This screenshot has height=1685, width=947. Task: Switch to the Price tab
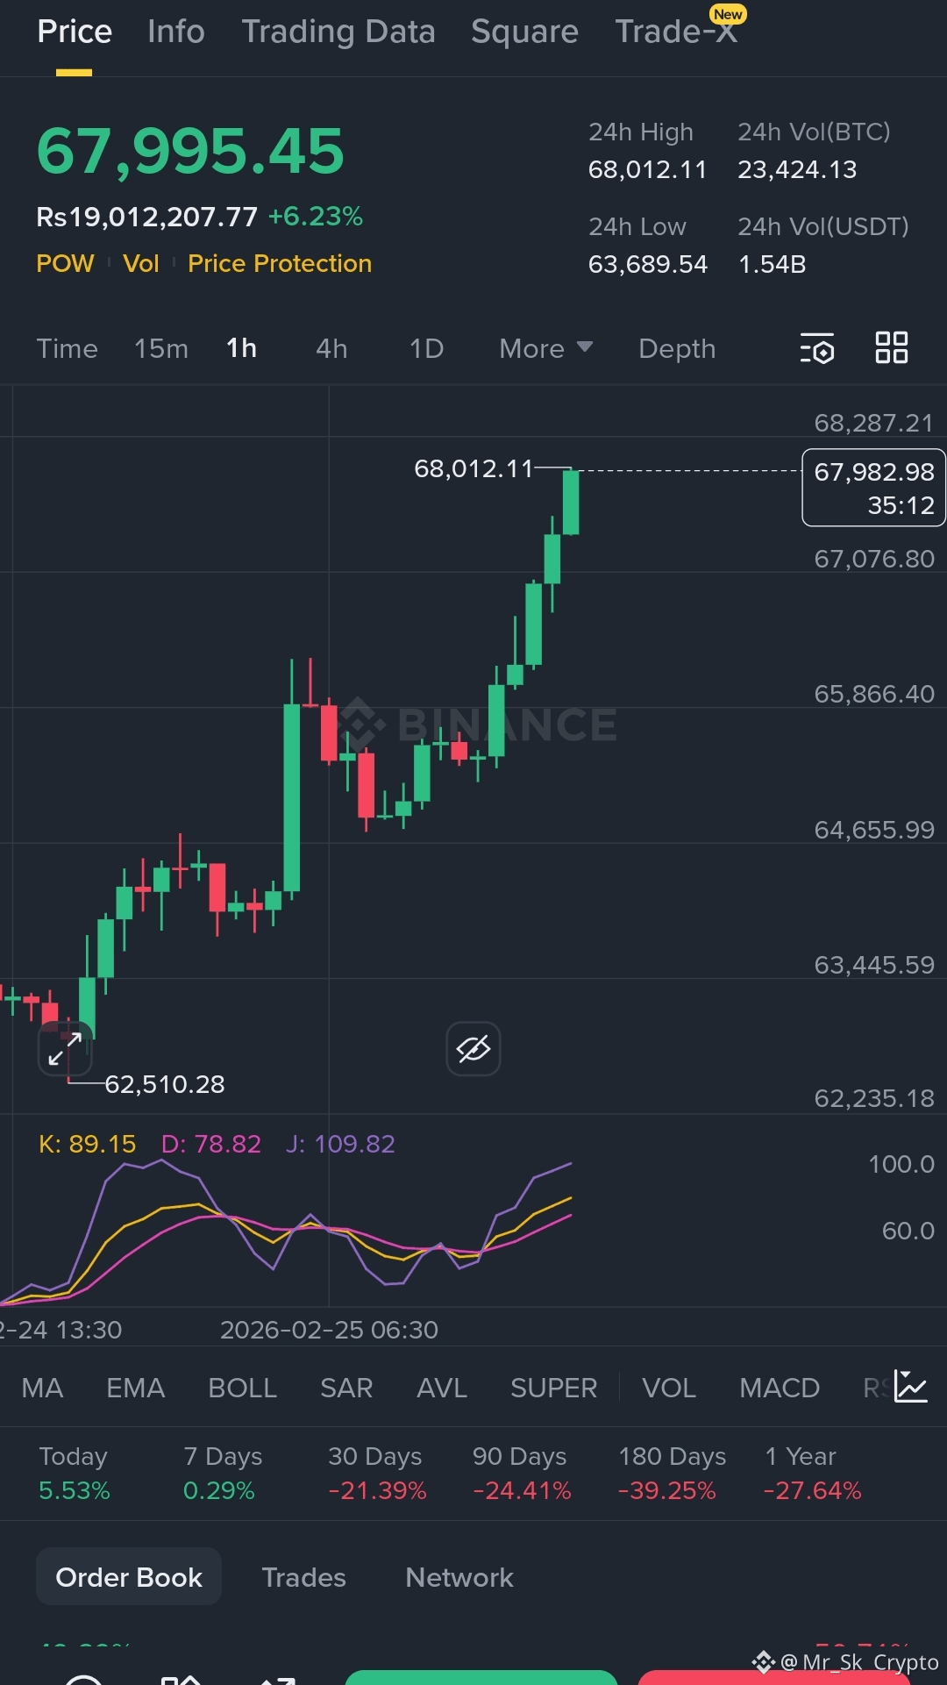[75, 32]
